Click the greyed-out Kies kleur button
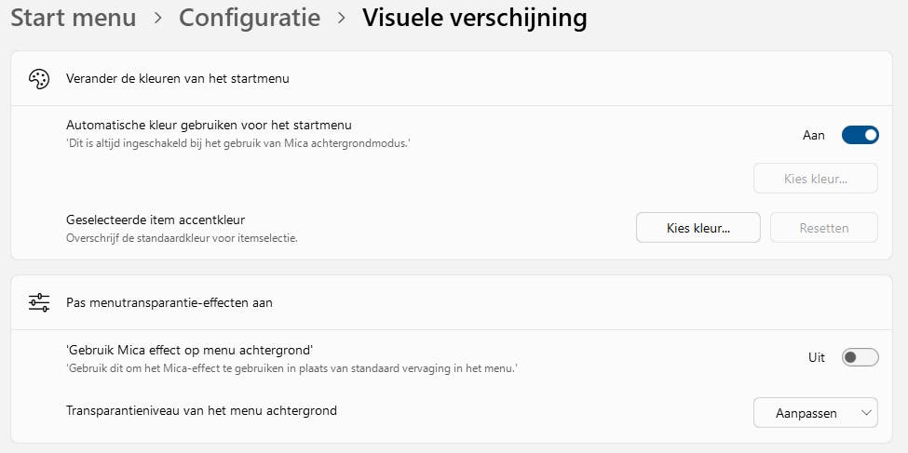This screenshot has height=453, width=908. tap(815, 178)
